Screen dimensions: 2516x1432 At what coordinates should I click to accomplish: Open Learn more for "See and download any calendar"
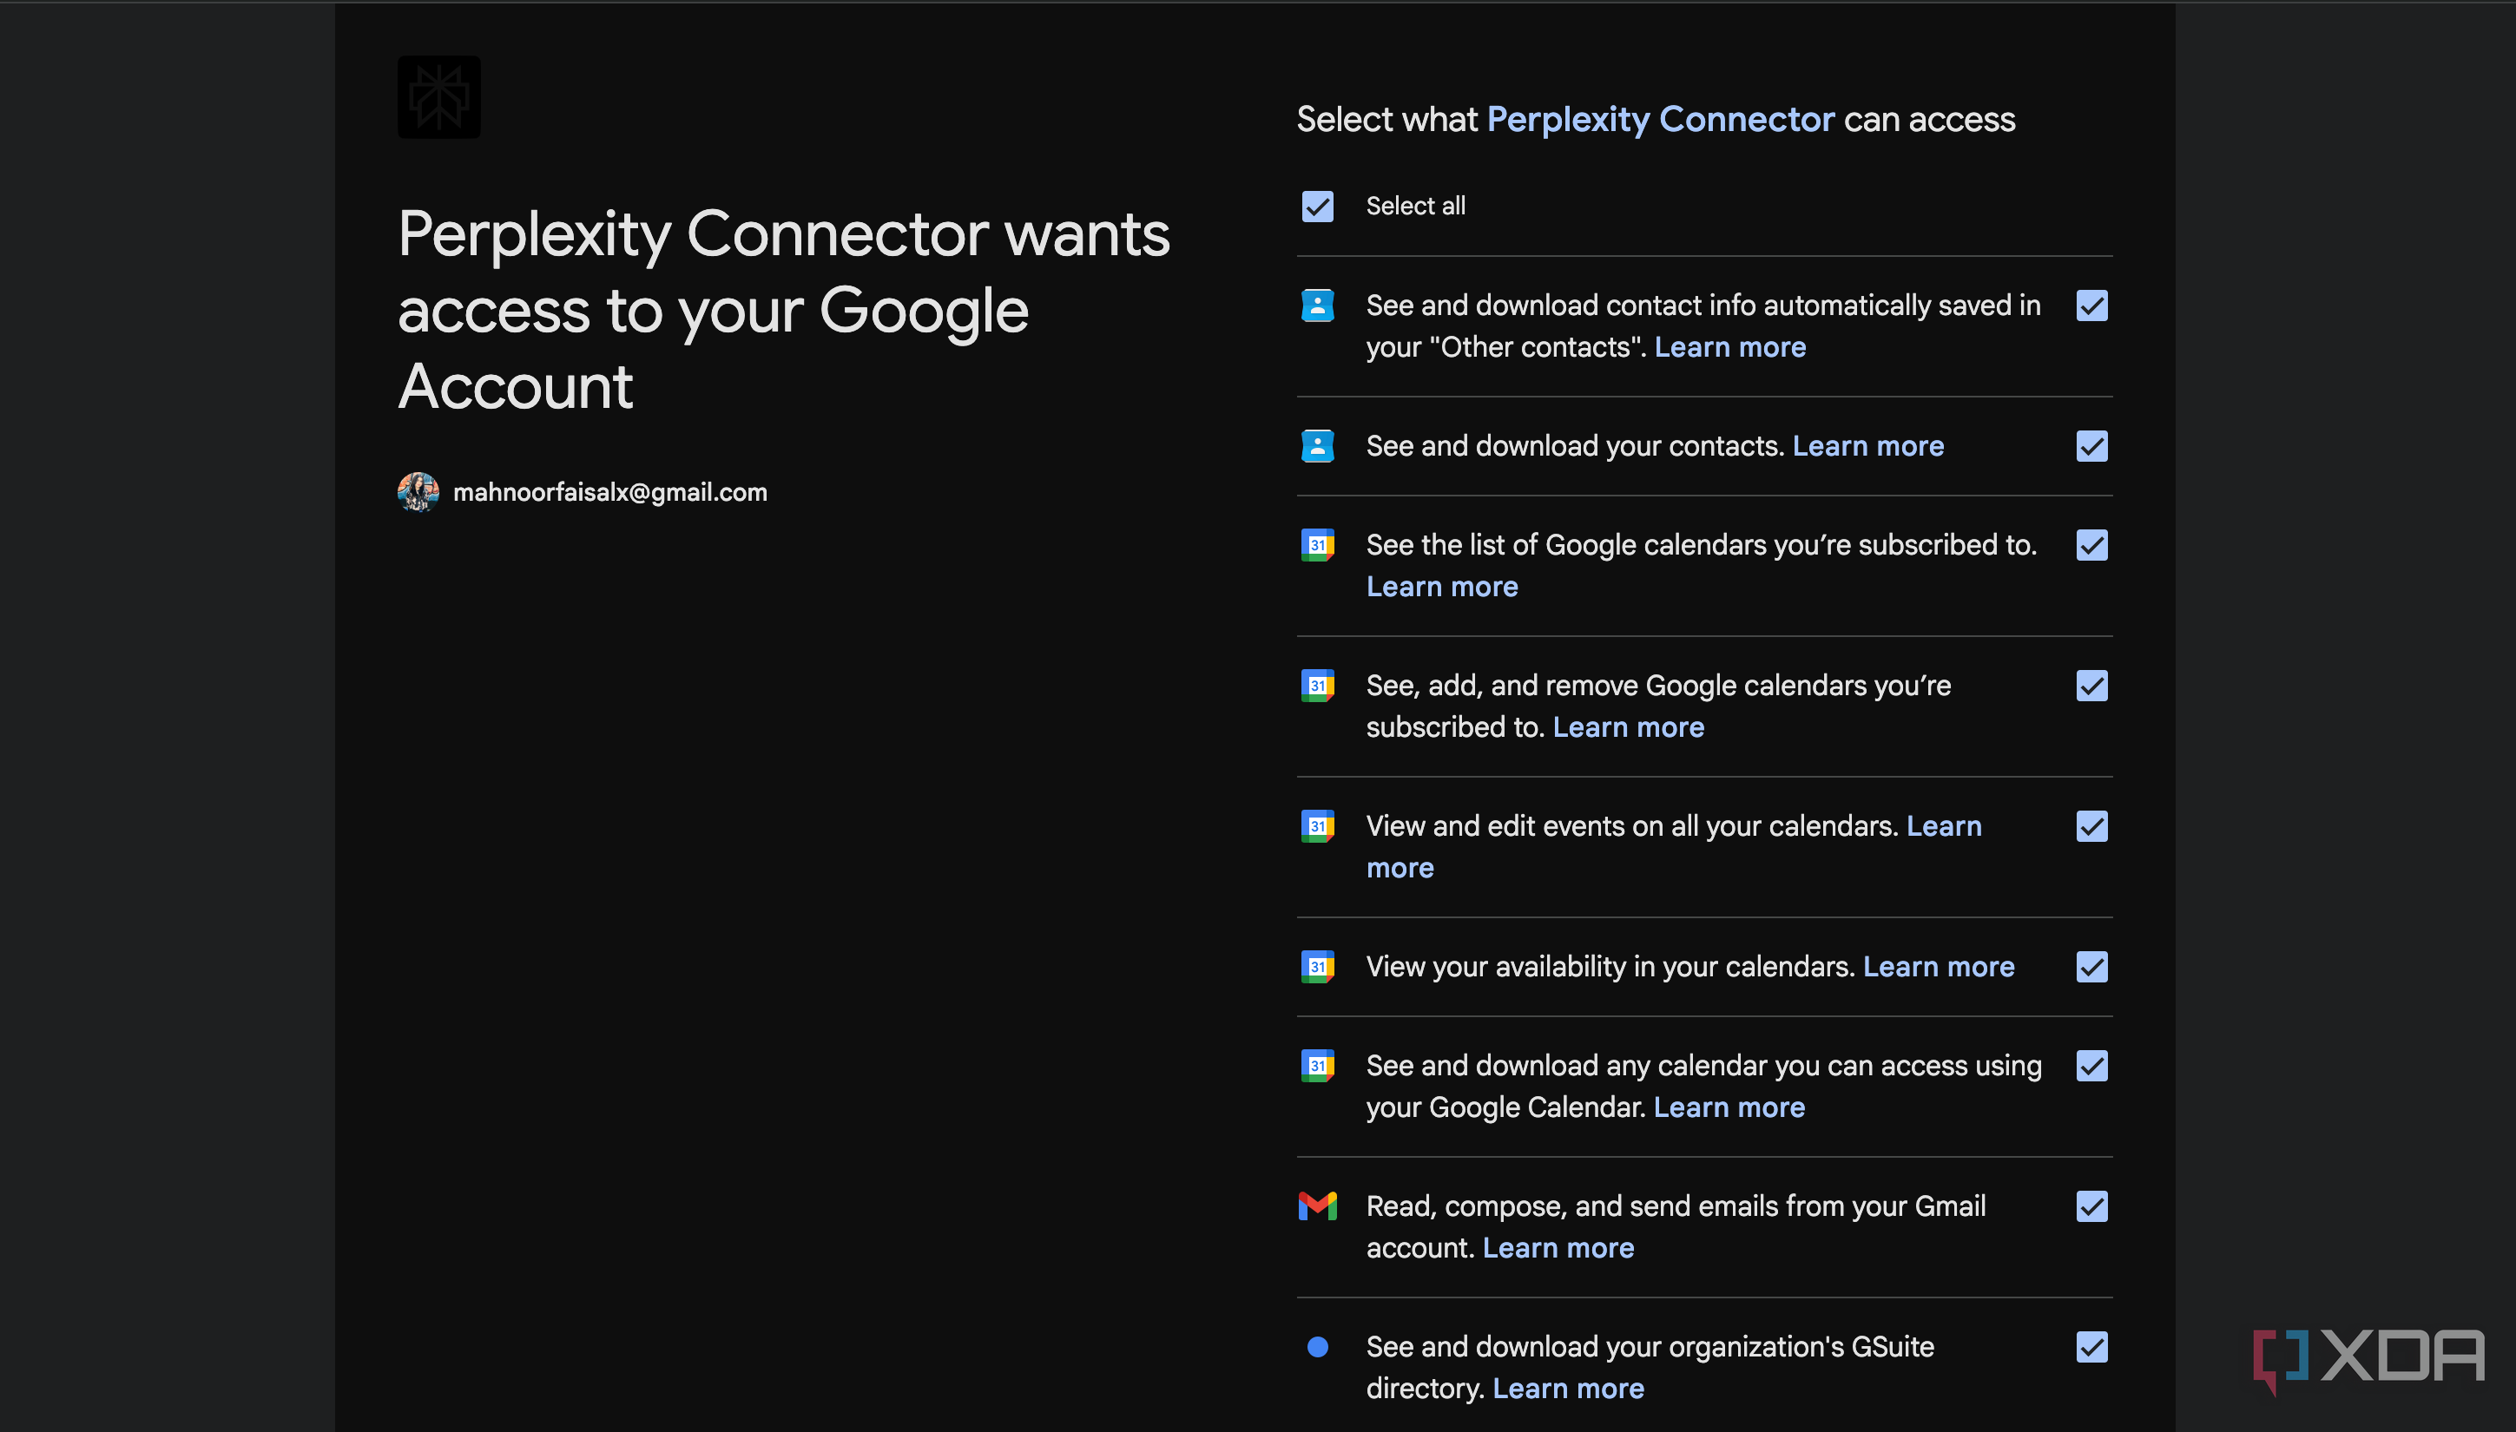coord(1729,1107)
